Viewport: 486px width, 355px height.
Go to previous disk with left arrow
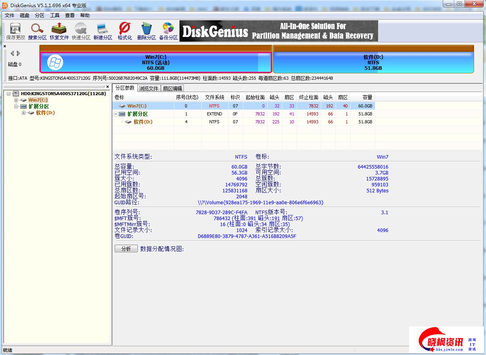coord(12,54)
